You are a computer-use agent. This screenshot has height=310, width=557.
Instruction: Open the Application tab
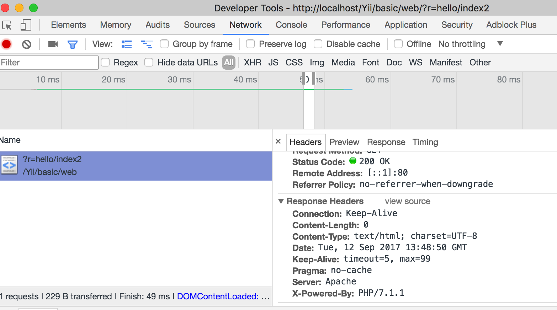pos(406,25)
